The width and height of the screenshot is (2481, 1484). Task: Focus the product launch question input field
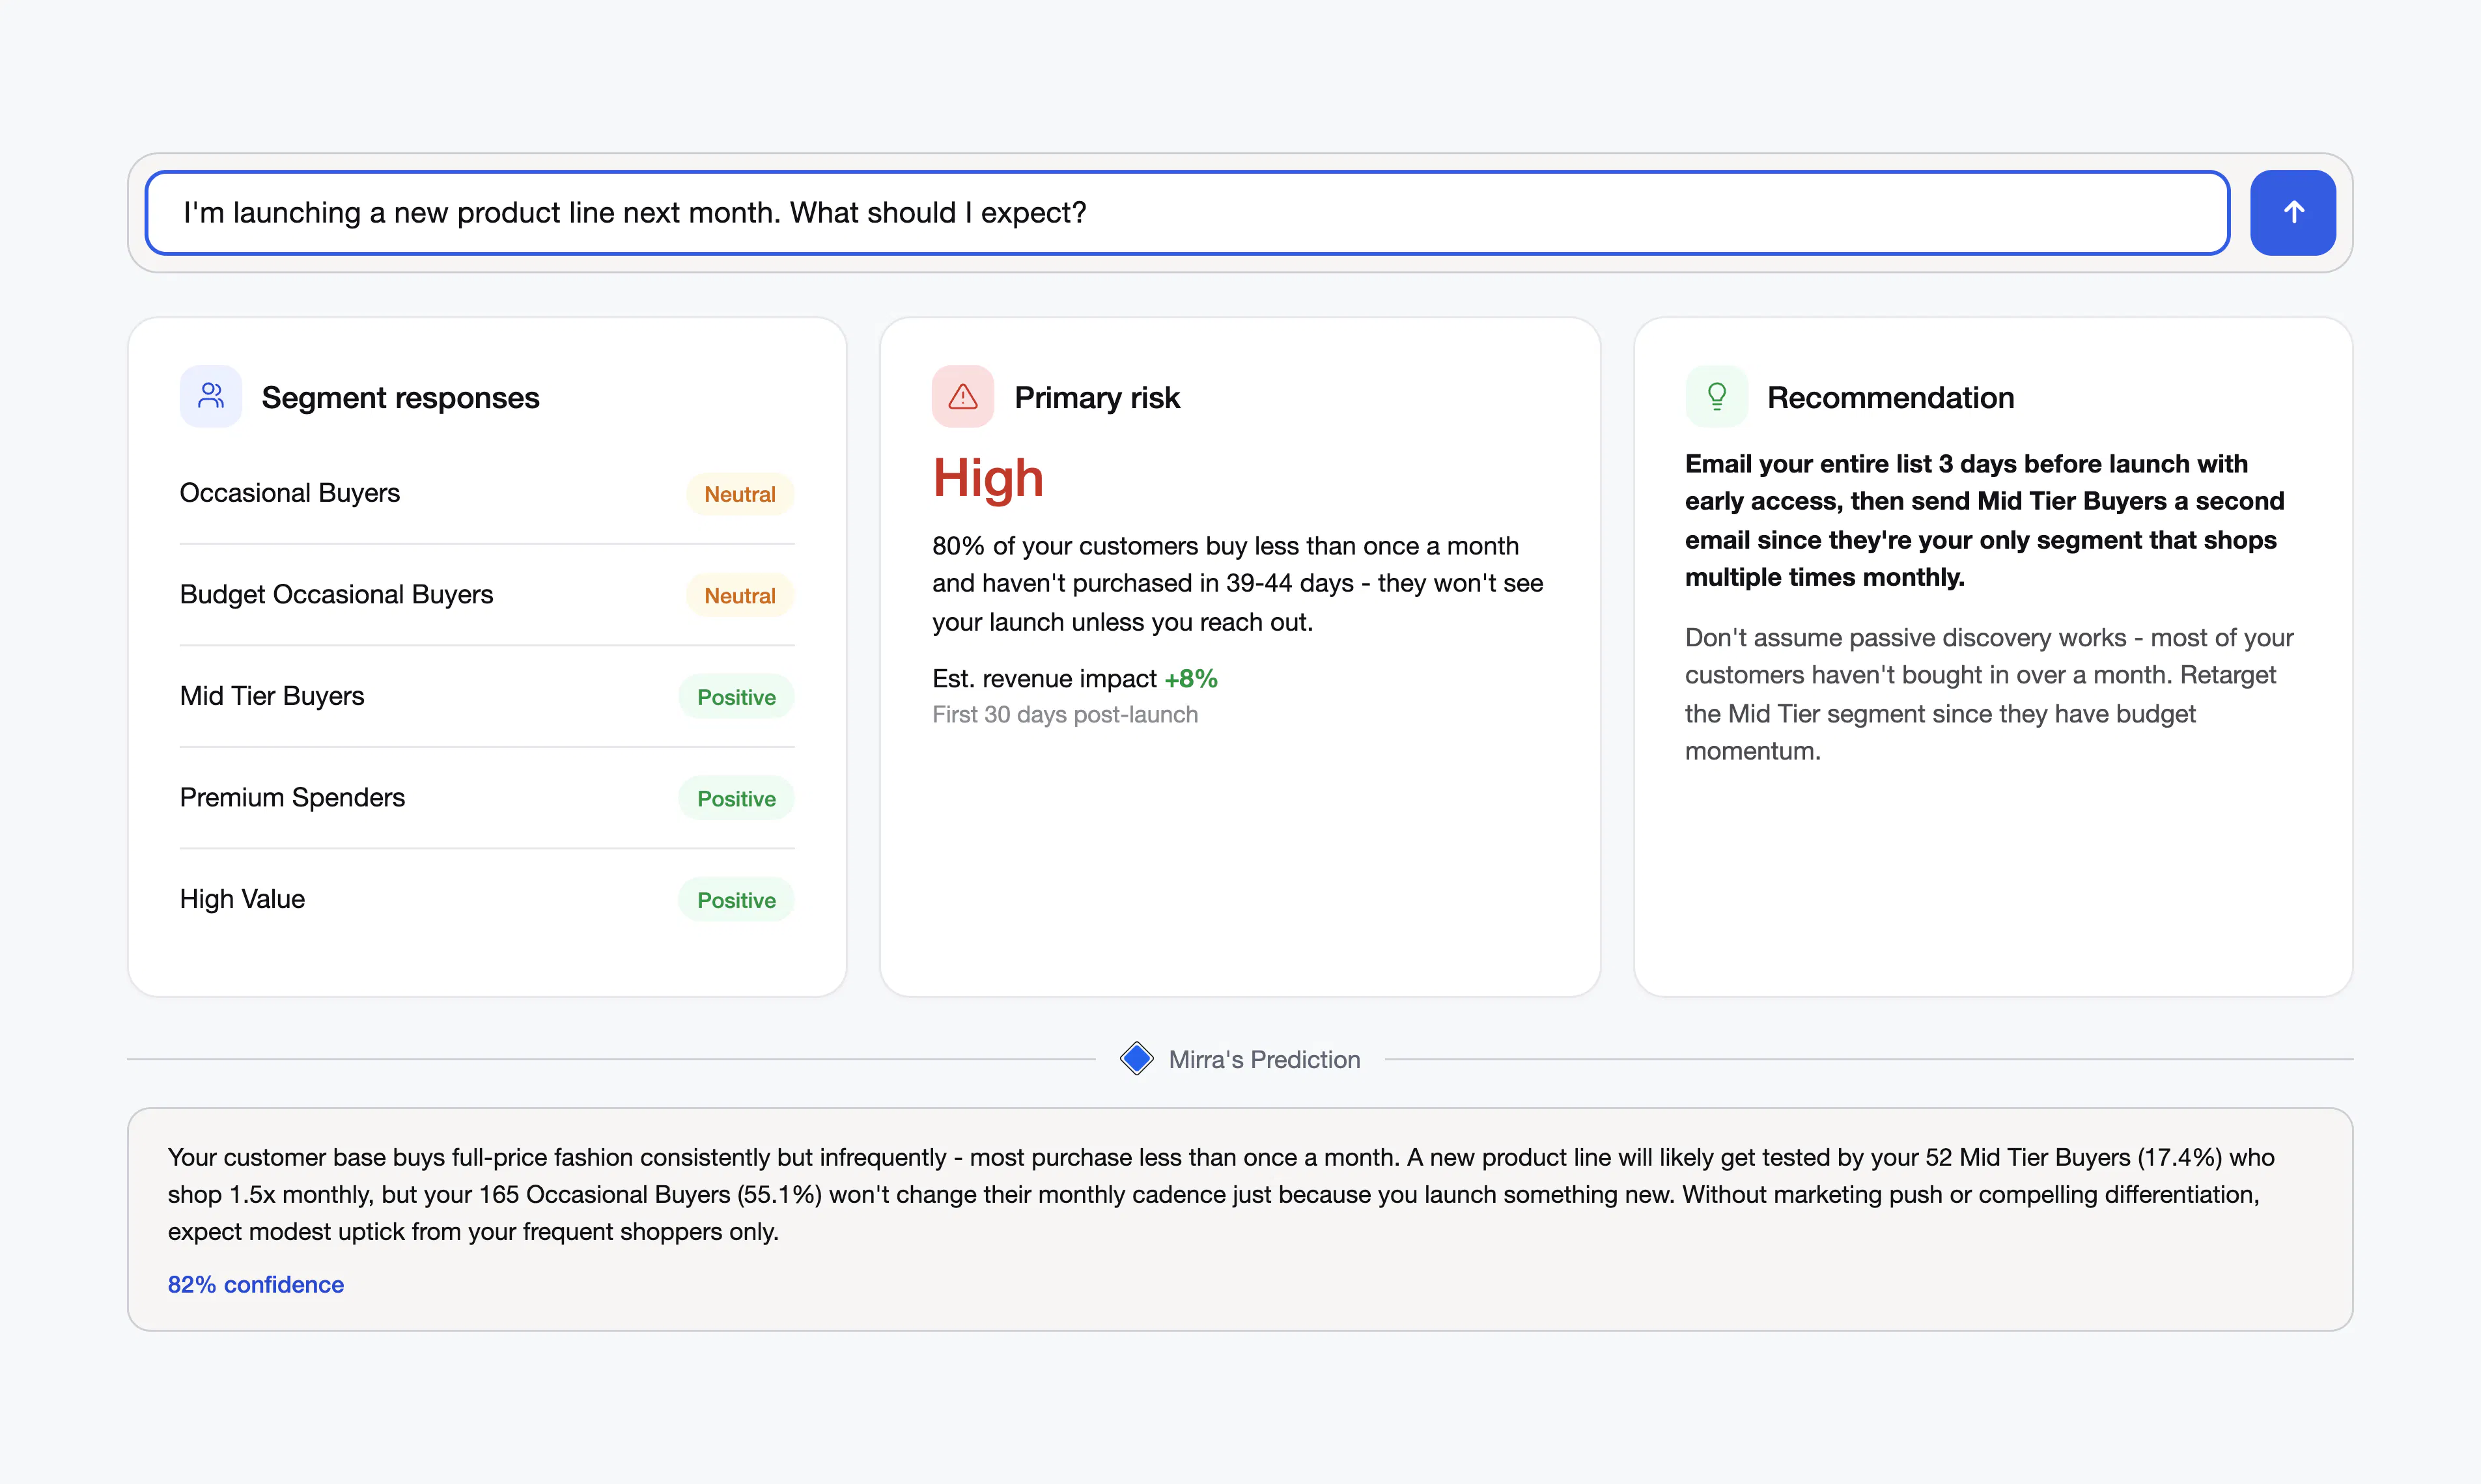tap(1188, 212)
